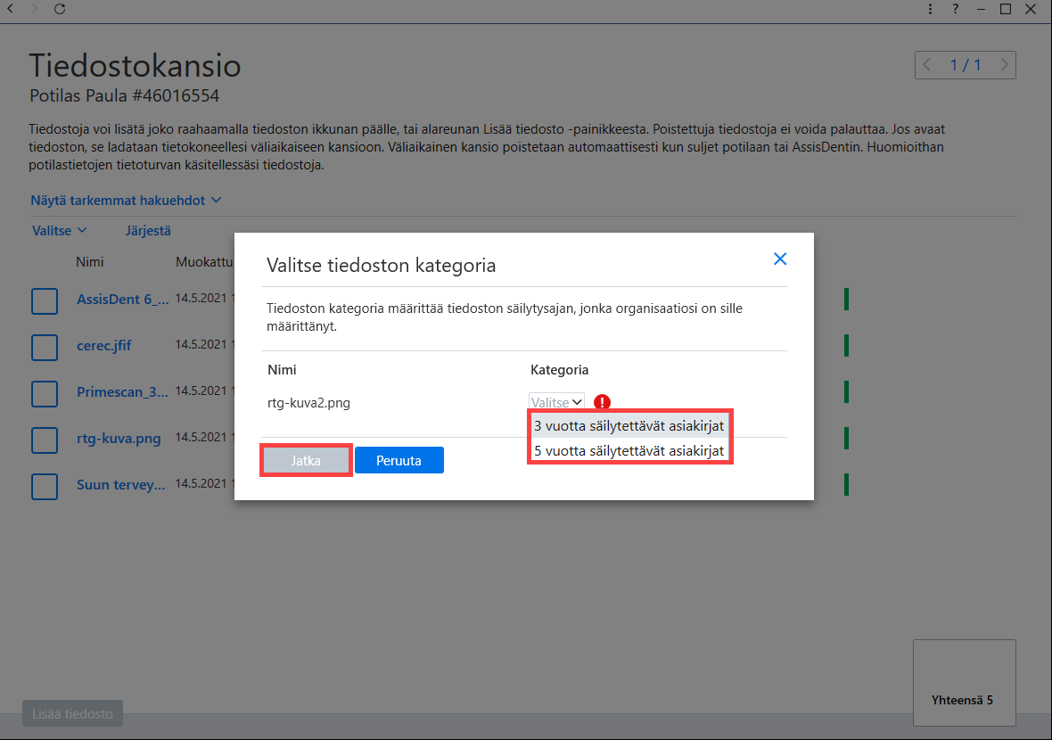Tick the checkbox for cerec.jfif
The width and height of the screenshot is (1052, 740).
(x=45, y=348)
